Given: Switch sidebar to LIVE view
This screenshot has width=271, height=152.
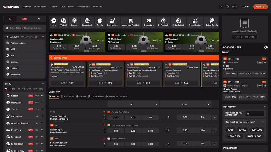Looking at the screenshot, I should point(25,19).
